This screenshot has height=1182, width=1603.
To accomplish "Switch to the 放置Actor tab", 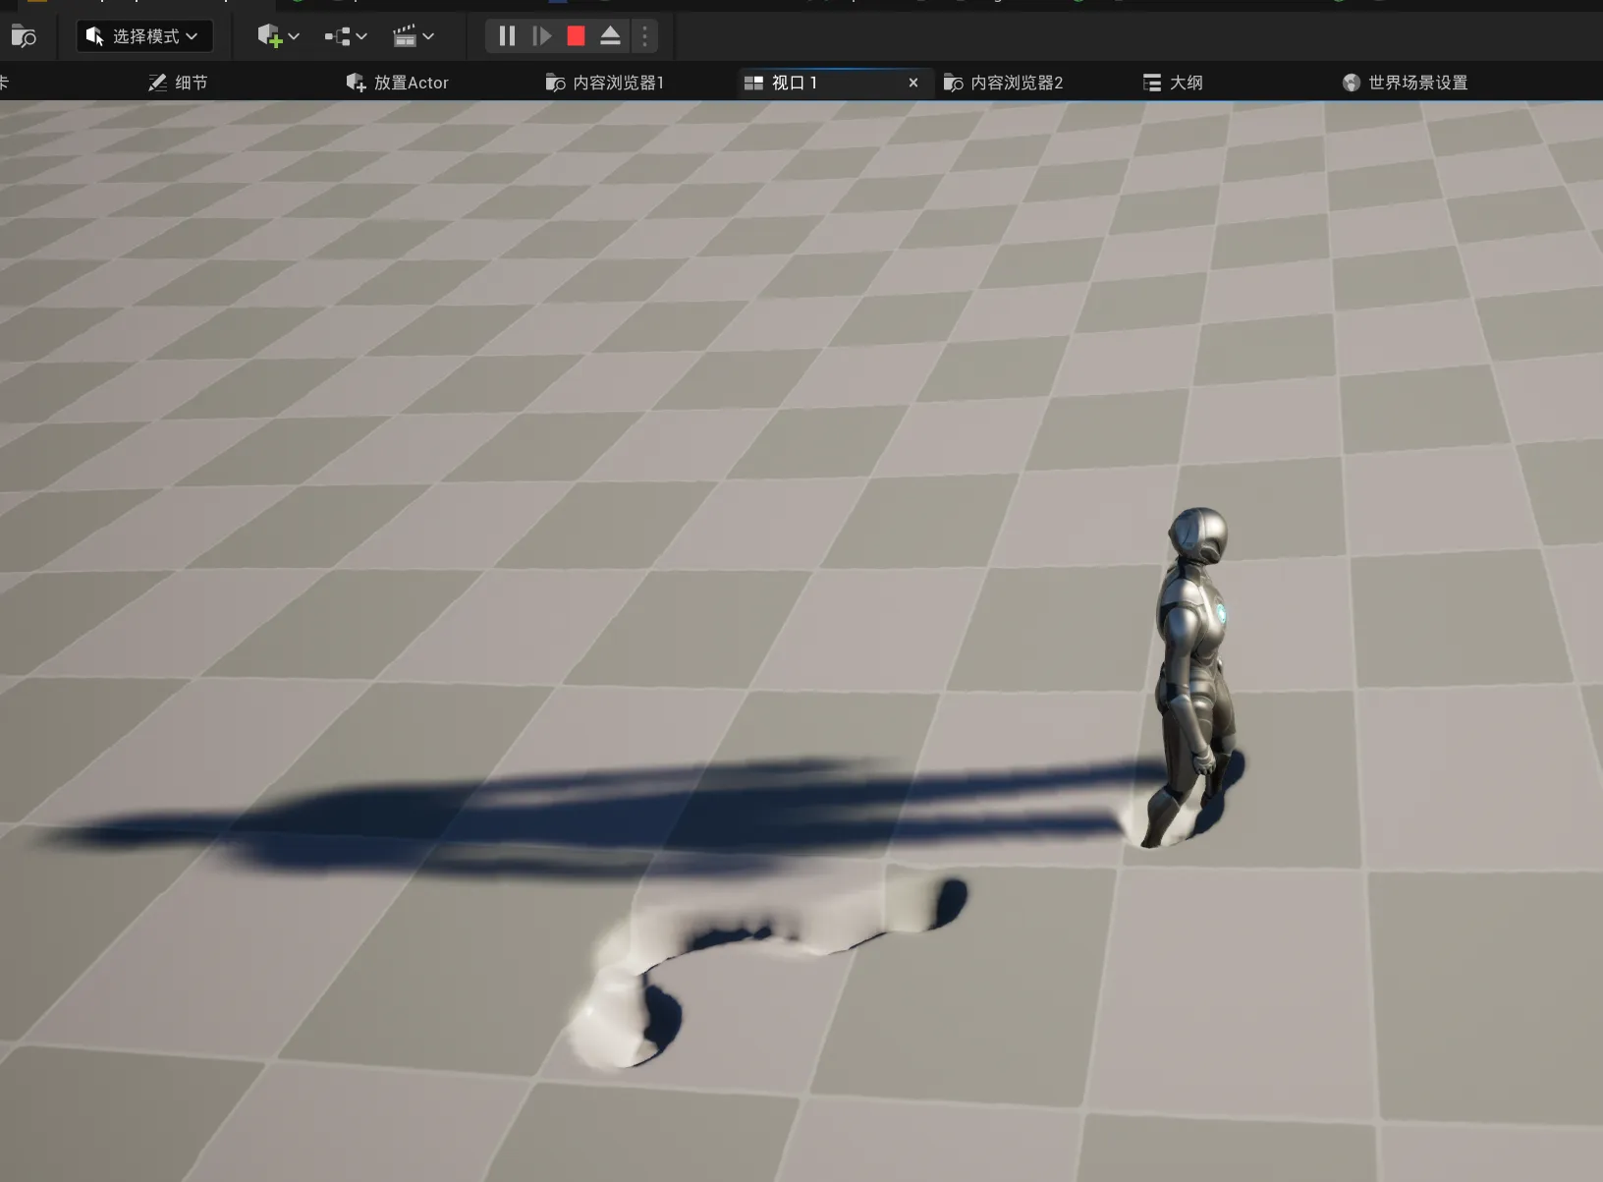I will [x=398, y=83].
